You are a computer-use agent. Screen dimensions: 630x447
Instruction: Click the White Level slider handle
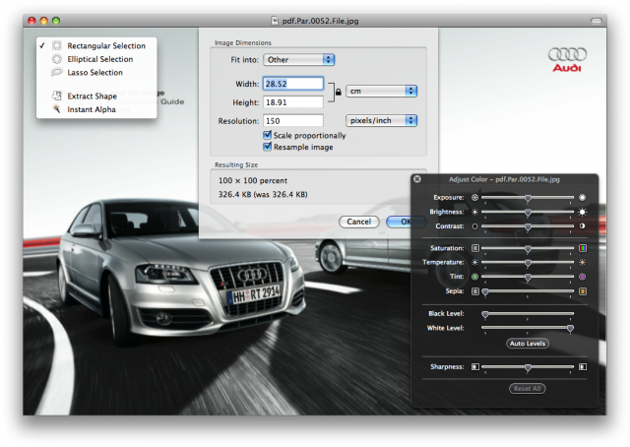tap(570, 328)
